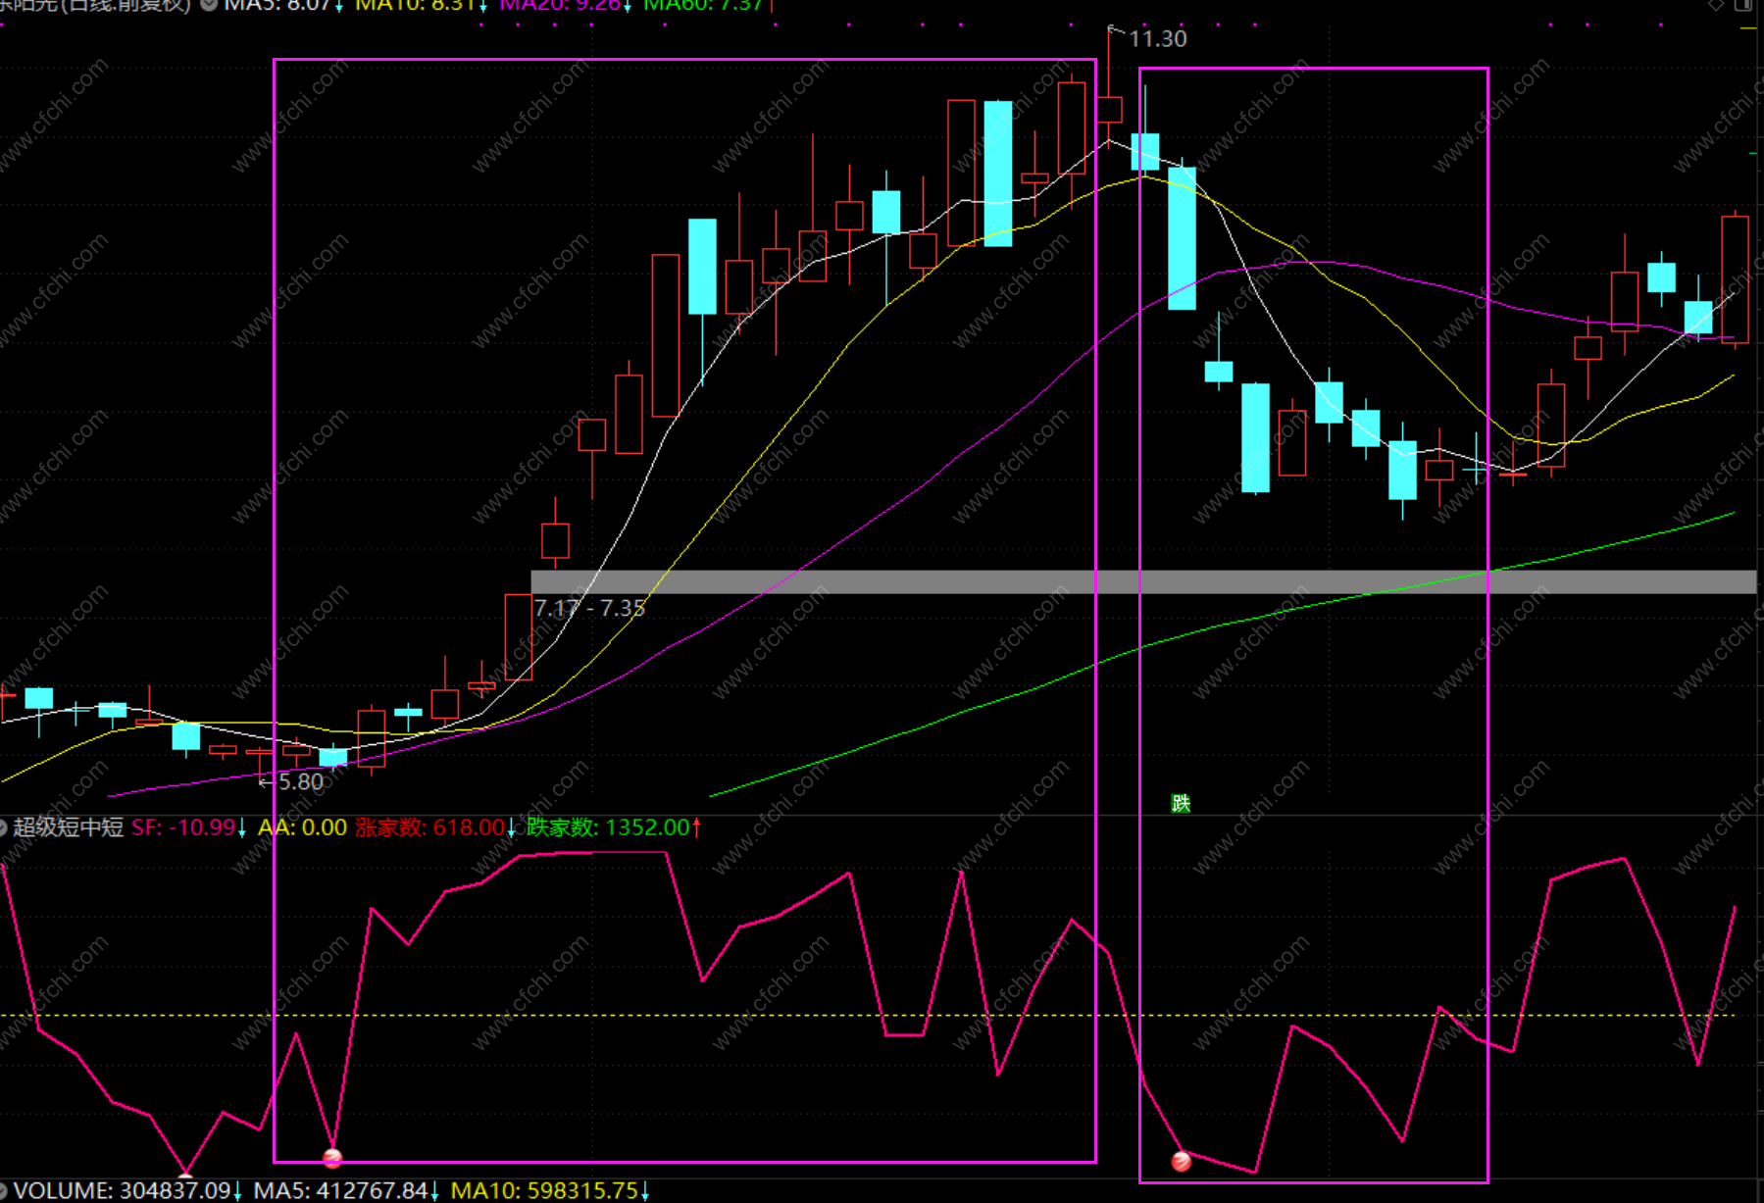The width and height of the screenshot is (1764, 1203).
Task: Select the 5.80 low price label
Action: click(300, 782)
